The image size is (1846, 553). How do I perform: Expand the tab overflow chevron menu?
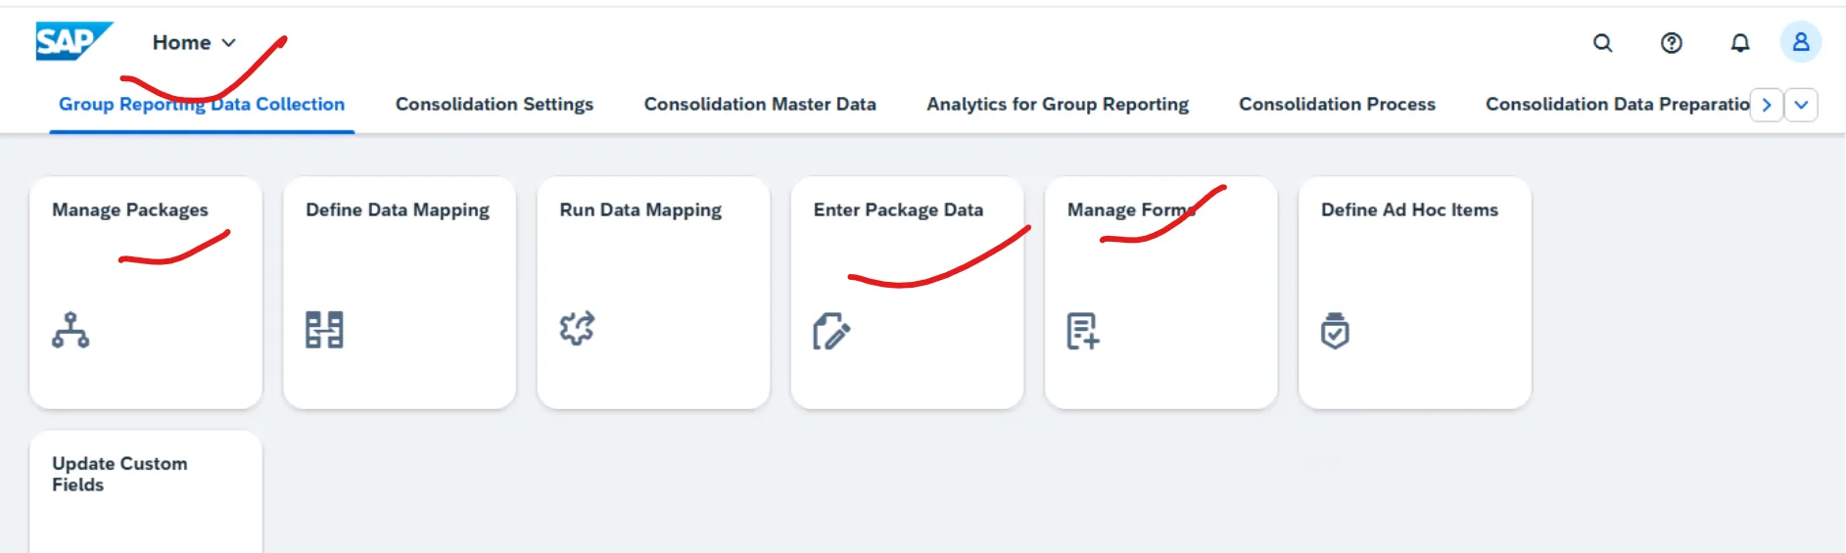pyautogui.click(x=1800, y=105)
